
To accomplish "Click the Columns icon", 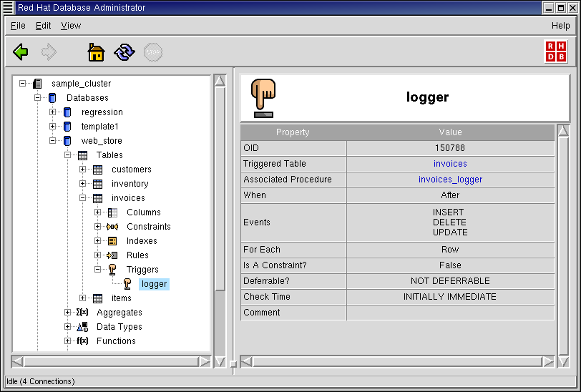I will tap(112, 212).
